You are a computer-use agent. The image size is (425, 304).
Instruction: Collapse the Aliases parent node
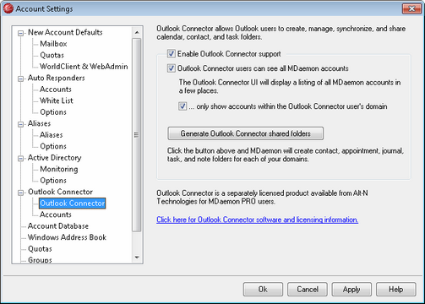coord(20,124)
